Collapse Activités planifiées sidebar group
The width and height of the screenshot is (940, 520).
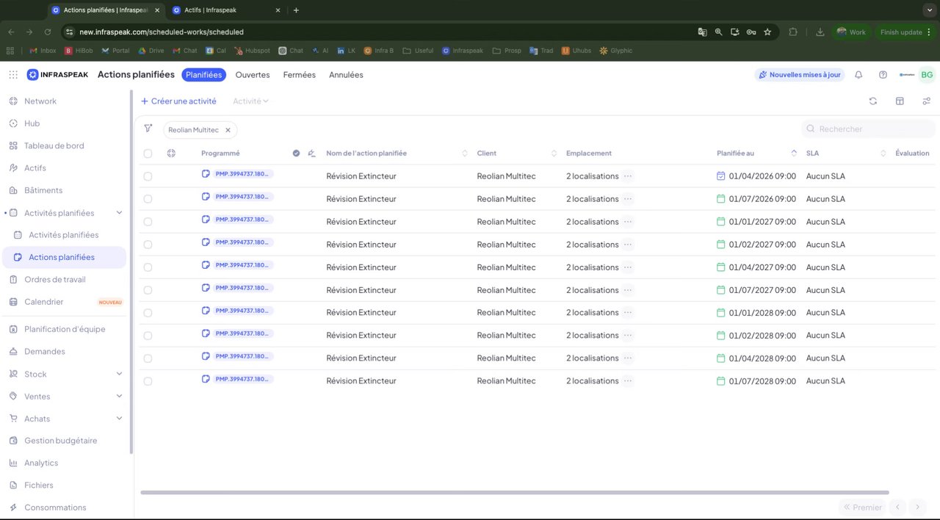[x=120, y=213]
